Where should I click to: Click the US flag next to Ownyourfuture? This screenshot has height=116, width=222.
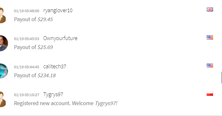point(210,37)
